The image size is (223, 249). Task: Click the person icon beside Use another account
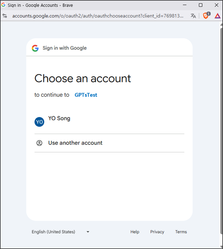tap(39, 143)
